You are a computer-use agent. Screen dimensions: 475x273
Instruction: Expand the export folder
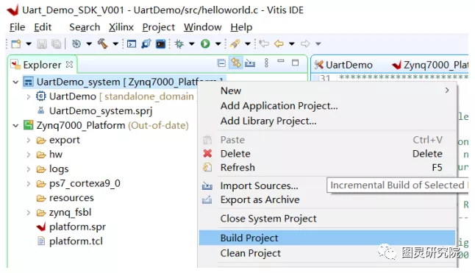coord(29,141)
